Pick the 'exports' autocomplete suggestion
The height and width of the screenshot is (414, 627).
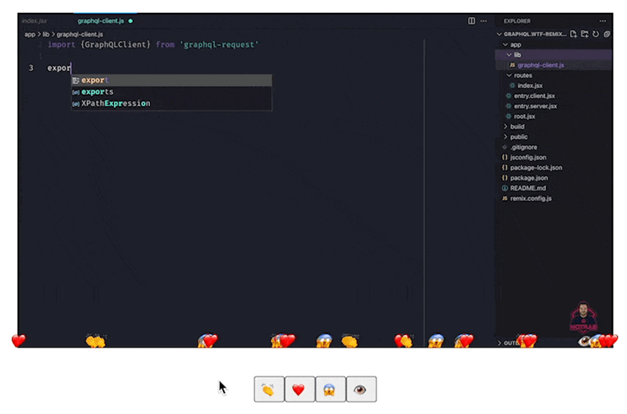(171, 92)
